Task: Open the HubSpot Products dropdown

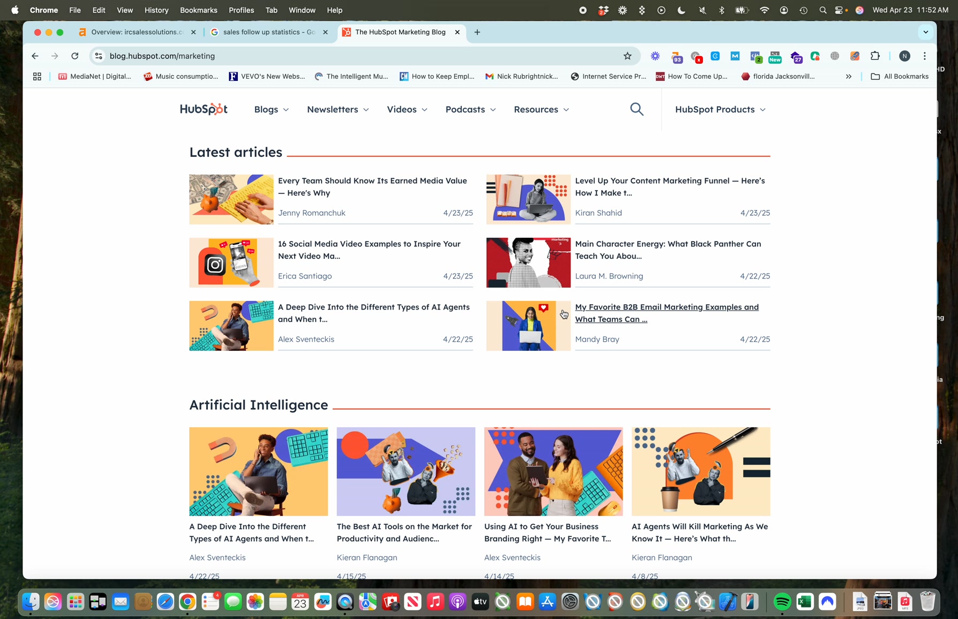Action: click(720, 109)
